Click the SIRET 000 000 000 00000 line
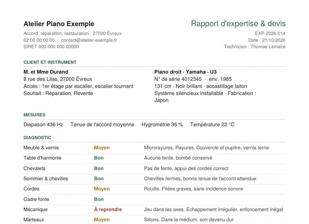309x224 pixels. [51, 47]
